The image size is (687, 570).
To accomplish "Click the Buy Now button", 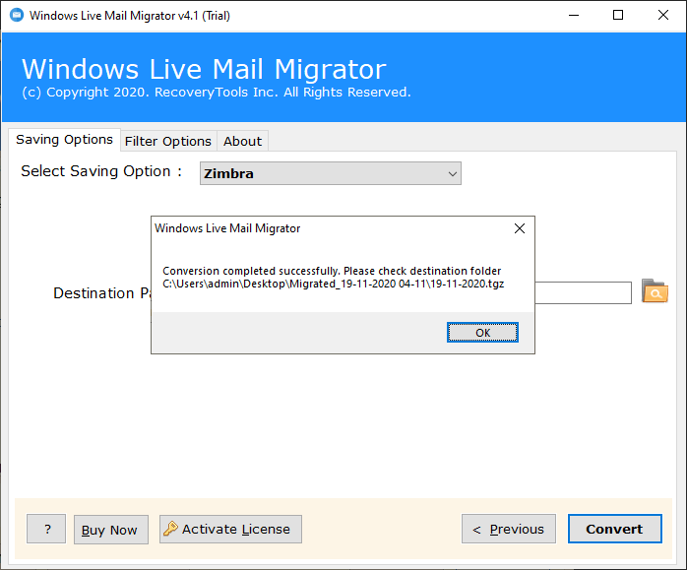I will click(x=111, y=530).
